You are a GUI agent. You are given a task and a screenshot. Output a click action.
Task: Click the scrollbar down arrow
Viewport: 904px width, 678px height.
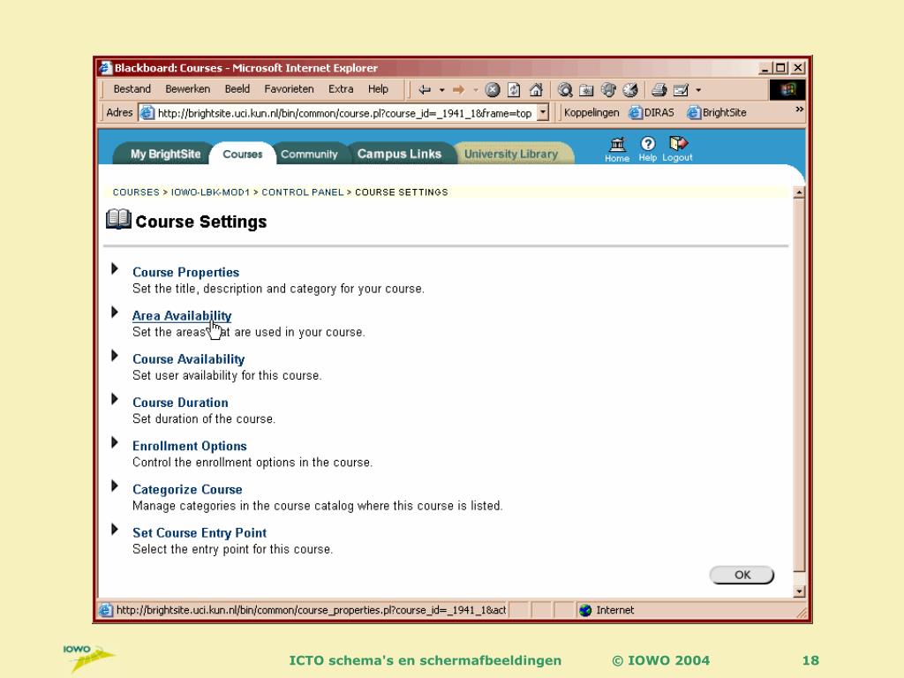798,591
